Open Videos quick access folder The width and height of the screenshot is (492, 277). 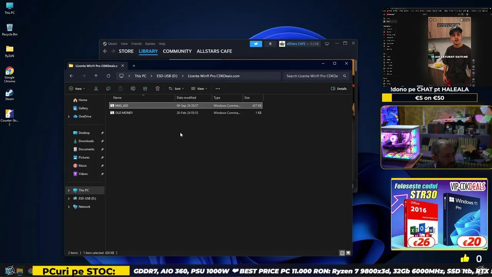(x=83, y=174)
